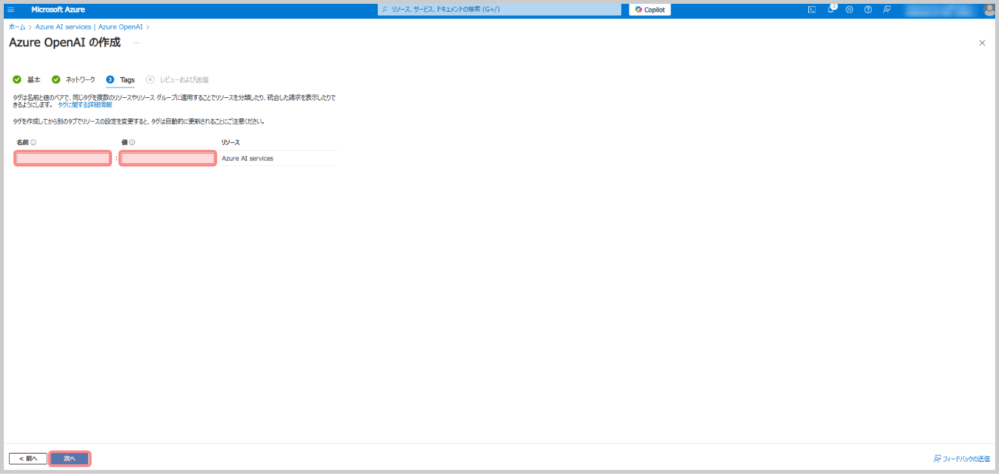Focus the resource search box

pyautogui.click(x=499, y=10)
